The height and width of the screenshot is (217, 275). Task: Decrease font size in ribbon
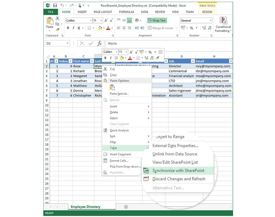[111, 21]
